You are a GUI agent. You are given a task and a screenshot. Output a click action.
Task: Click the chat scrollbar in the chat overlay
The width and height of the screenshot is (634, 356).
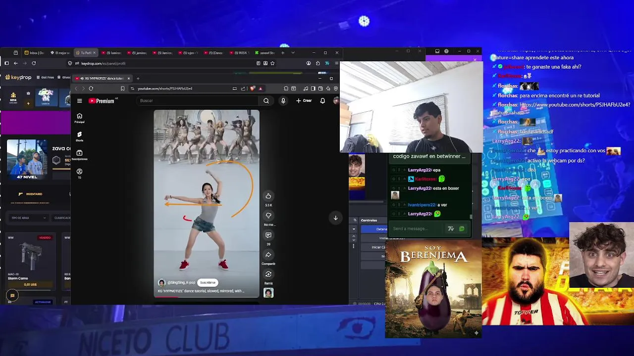pos(471,216)
